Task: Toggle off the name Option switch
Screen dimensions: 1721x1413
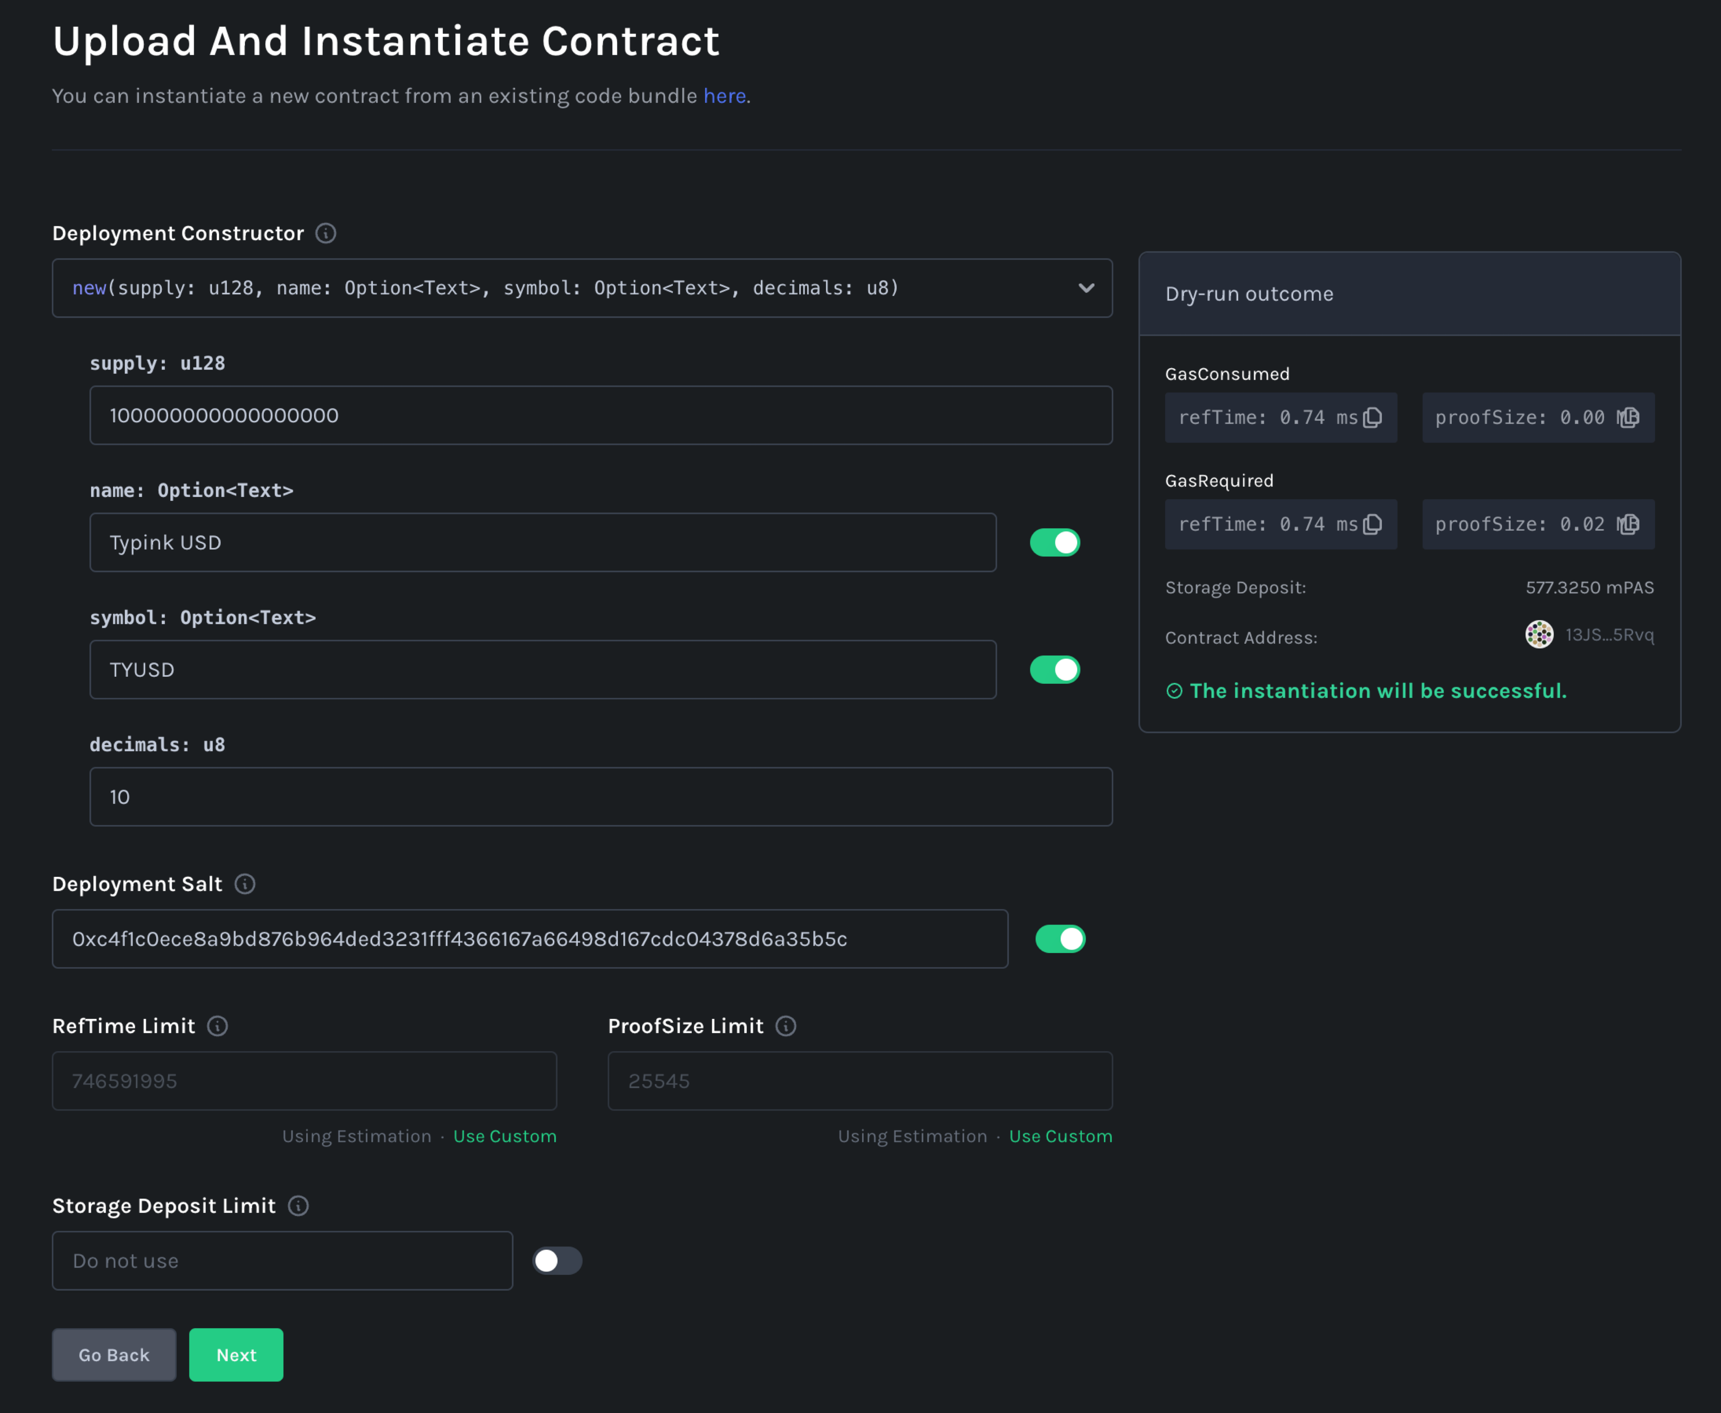Action: (1055, 543)
